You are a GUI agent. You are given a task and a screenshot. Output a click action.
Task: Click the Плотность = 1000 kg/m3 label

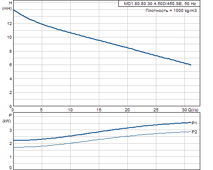point(171,11)
